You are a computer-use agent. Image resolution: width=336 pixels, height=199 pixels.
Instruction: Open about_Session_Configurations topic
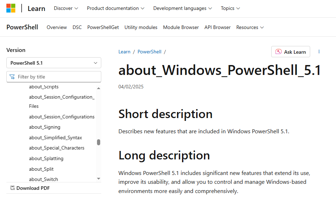coord(62,117)
